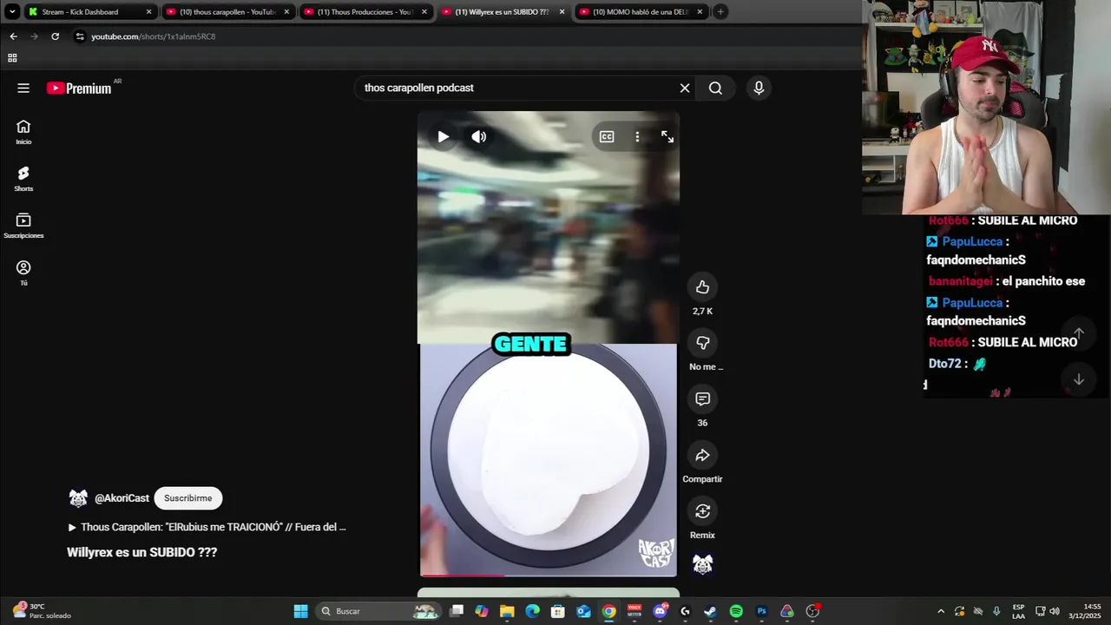1111x625 pixels.
Task: Close the Thous Producciones tab
Action: click(424, 12)
